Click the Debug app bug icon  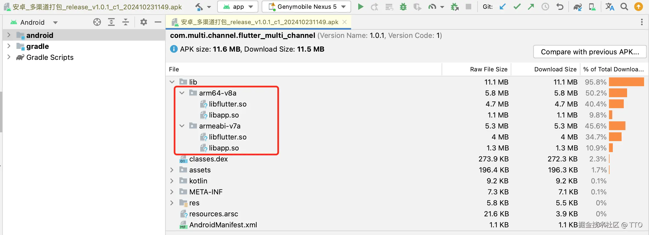pos(403,7)
